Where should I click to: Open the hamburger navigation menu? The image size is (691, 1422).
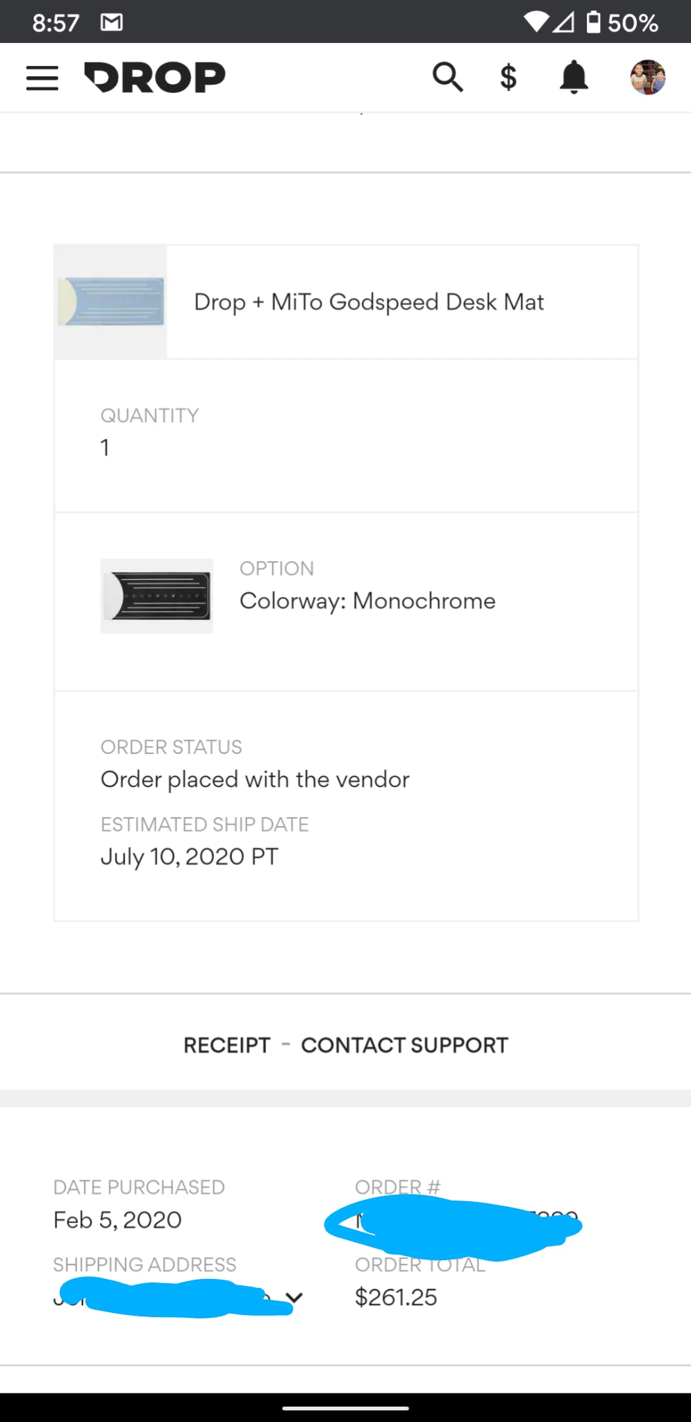tap(42, 78)
